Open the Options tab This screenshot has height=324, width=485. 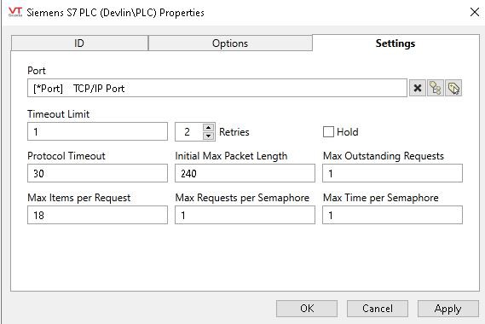point(230,43)
